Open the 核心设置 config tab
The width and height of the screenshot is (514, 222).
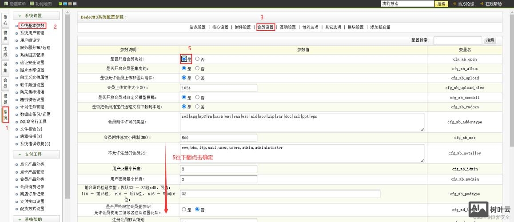click(x=220, y=27)
